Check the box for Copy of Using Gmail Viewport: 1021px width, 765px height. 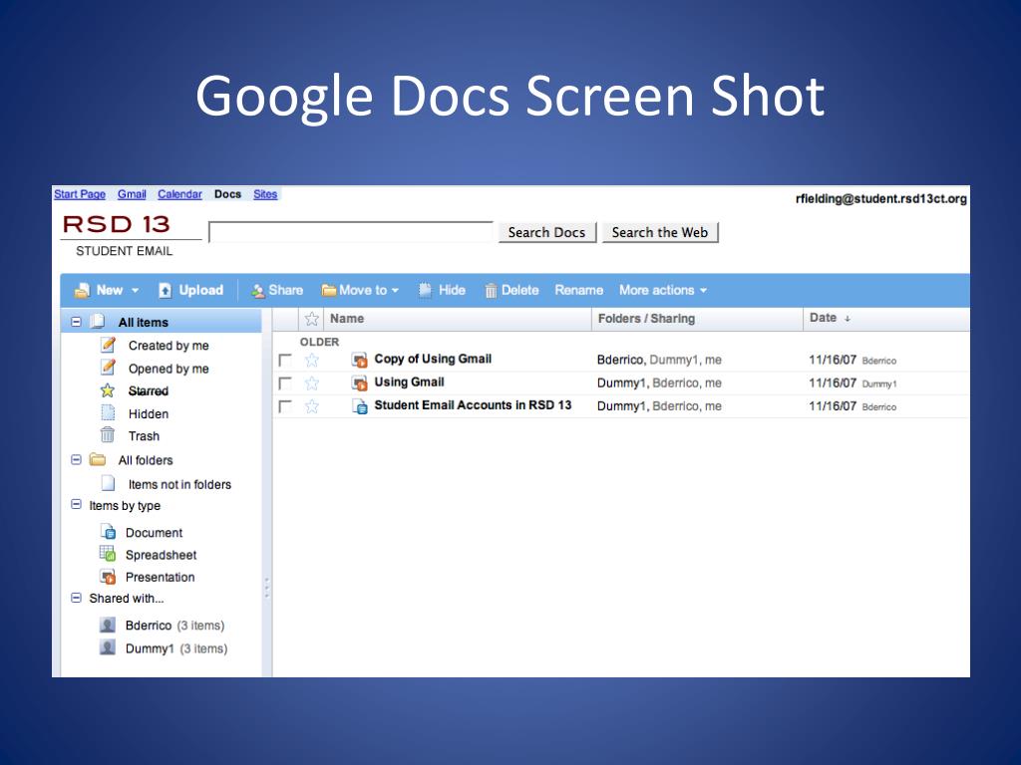pos(284,360)
